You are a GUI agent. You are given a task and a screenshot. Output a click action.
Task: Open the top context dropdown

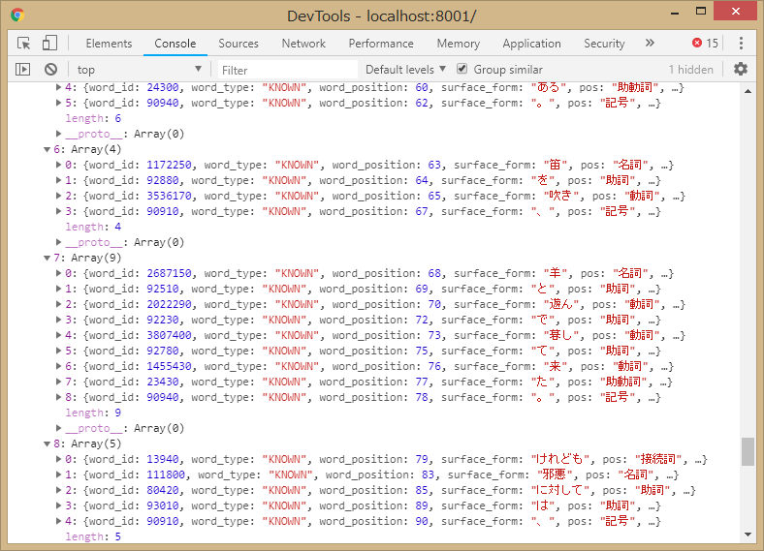[x=139, y=70]
